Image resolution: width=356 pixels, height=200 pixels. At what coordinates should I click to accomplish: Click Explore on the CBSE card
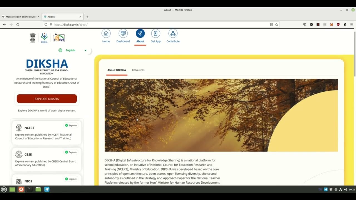[x=71, y=152]
